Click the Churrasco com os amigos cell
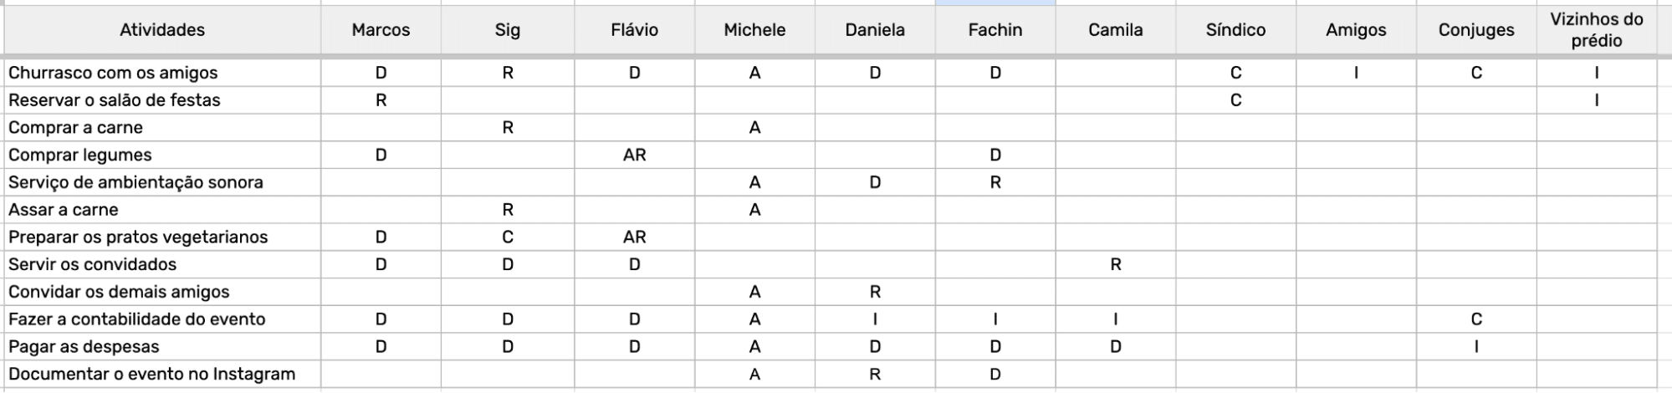 point(113,73)
